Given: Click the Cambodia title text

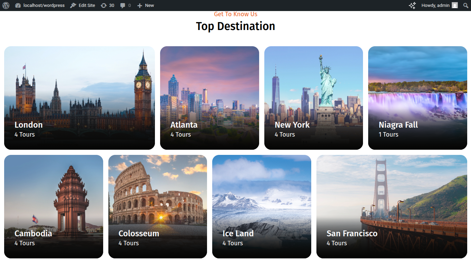Looking at the screenshot, I should point(33,234).
